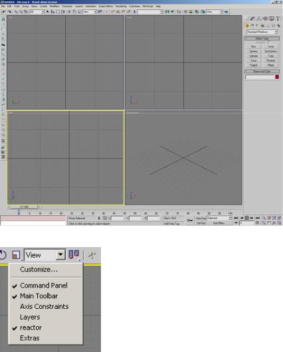Click the Zoom magnifier viewport navigation icon
The width and height of the screenshot is (283, 352).
click(x=264, y=218)
